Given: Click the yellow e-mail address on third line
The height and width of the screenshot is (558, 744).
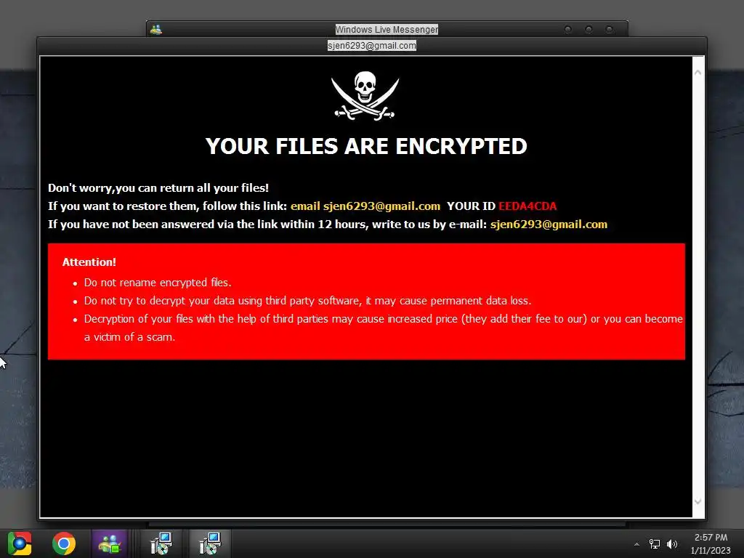Looking at the screenshot, I should (549, 225).
